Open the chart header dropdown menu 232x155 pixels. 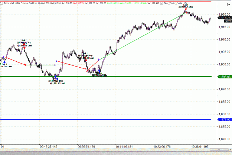click(1, 3)
